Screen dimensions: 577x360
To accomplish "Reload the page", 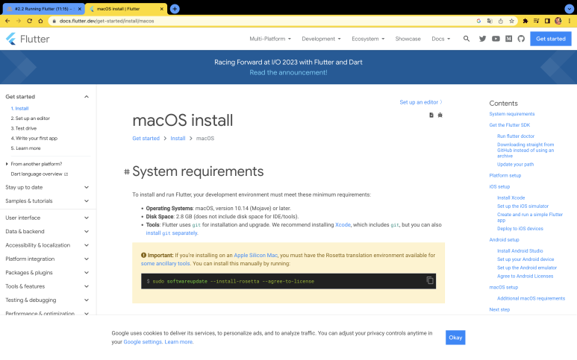I will [29, 21].
